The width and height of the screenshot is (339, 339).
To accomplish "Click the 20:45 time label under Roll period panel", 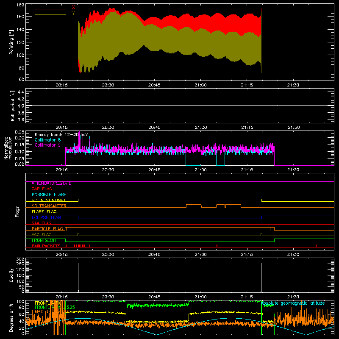I will (154, 128).
